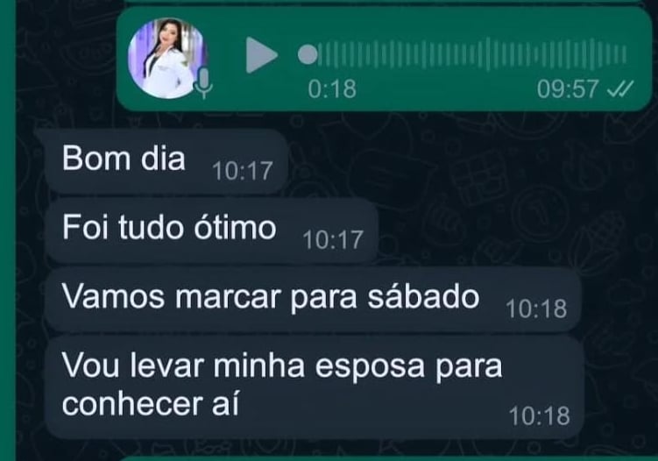Click the 10:17 timestamp beside "Bom dia"
Viewport: 658px width, 461px height.
pos(243,171)
